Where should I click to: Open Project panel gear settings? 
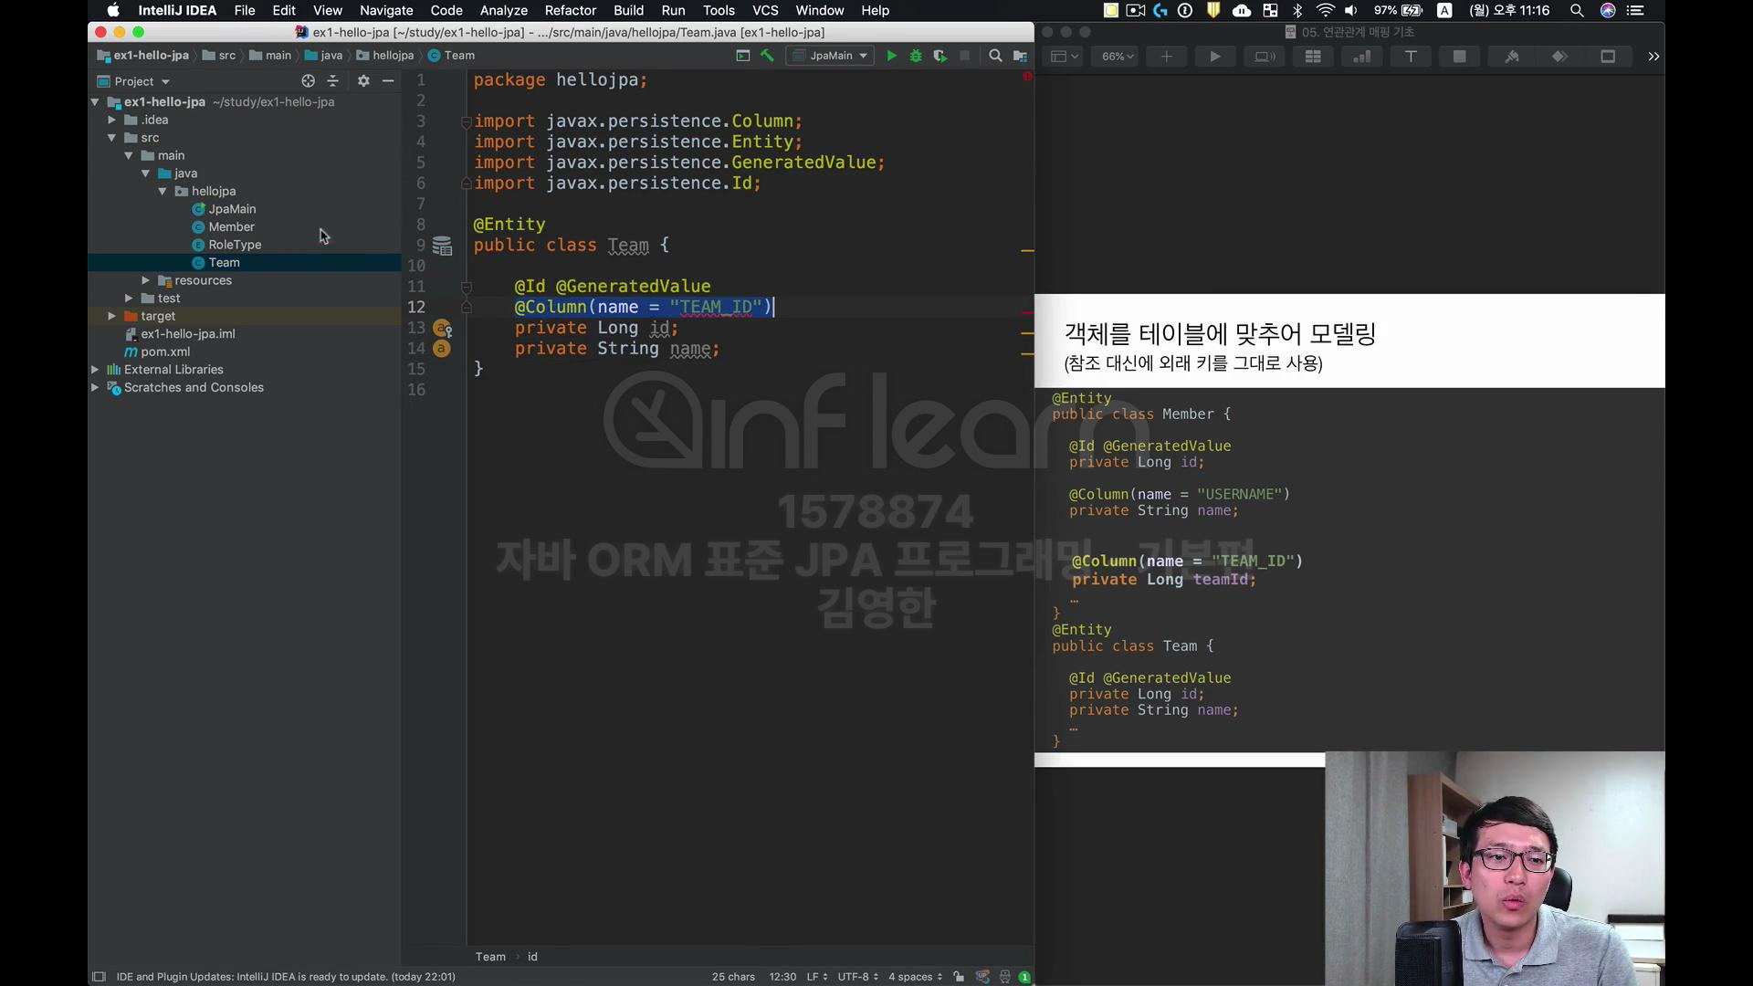(363, 81)
